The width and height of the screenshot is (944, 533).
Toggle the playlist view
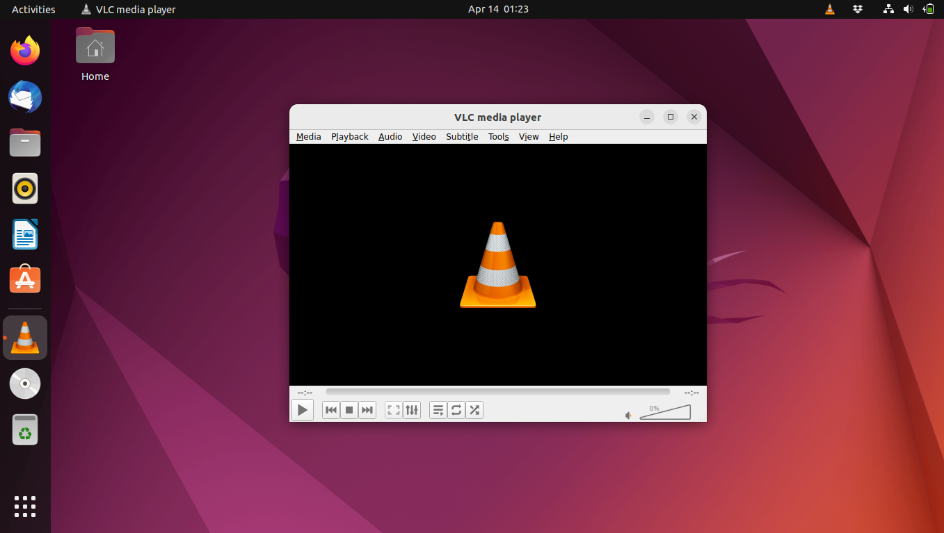click(x=438, y=410)
